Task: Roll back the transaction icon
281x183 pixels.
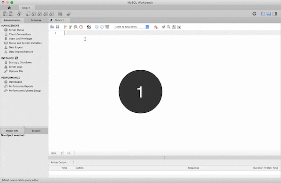Action: [x=102, y=27]
